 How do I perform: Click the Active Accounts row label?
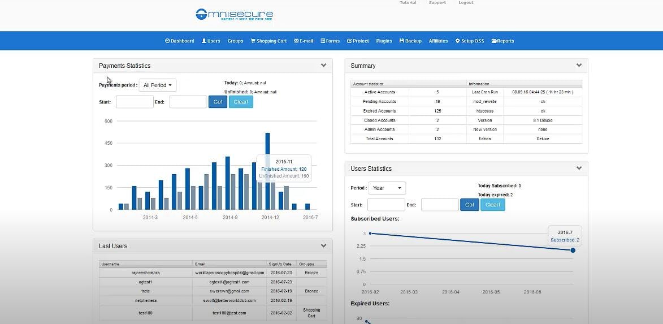point(379,92)
